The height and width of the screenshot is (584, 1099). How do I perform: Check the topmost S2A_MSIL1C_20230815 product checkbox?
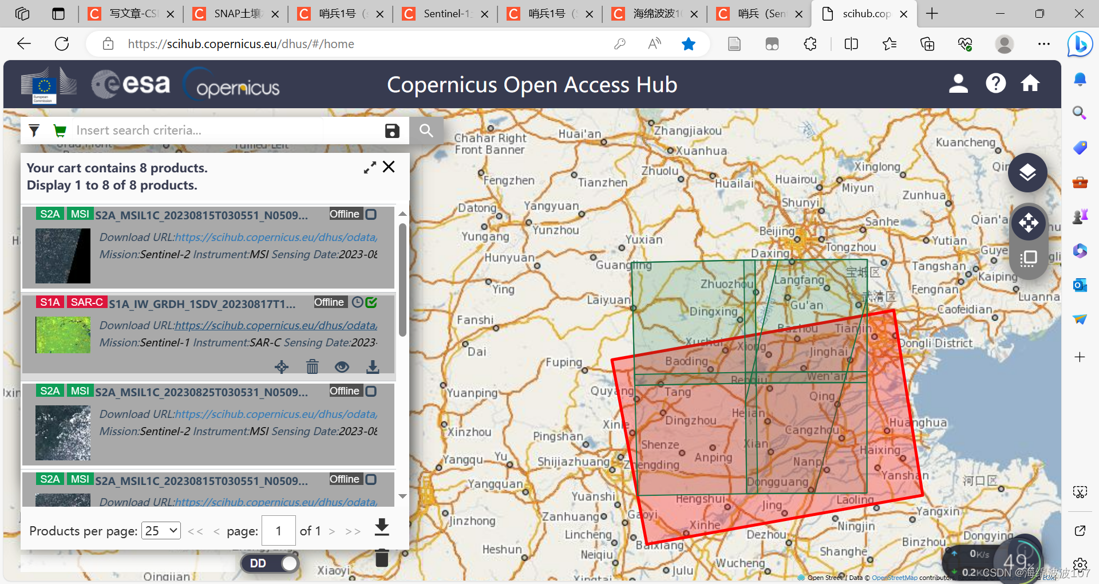click(x=371, y=214)
